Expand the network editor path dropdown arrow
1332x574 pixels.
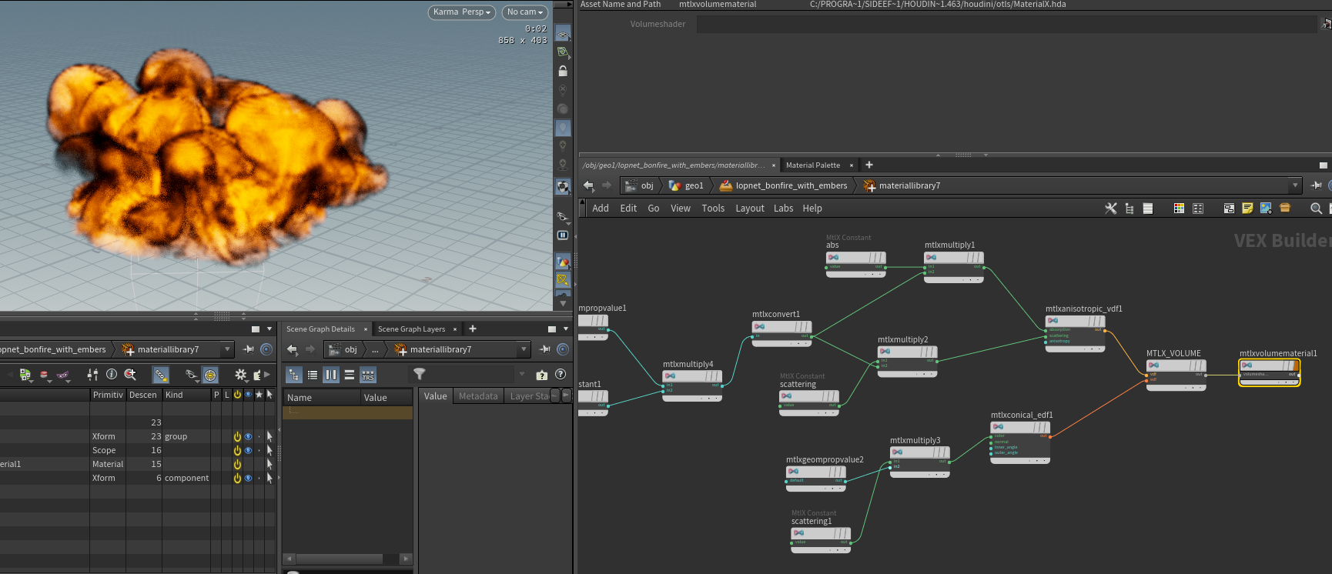[1295, 185]
